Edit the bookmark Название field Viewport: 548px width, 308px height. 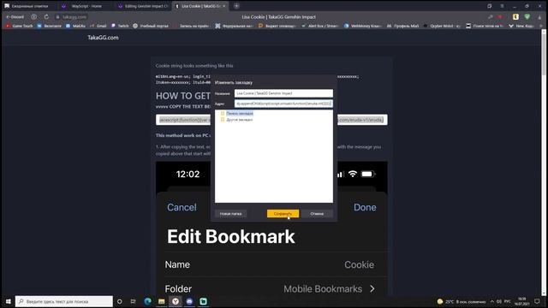coord(283,93)
